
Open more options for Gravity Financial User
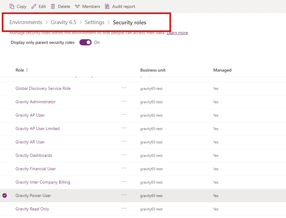124,168
